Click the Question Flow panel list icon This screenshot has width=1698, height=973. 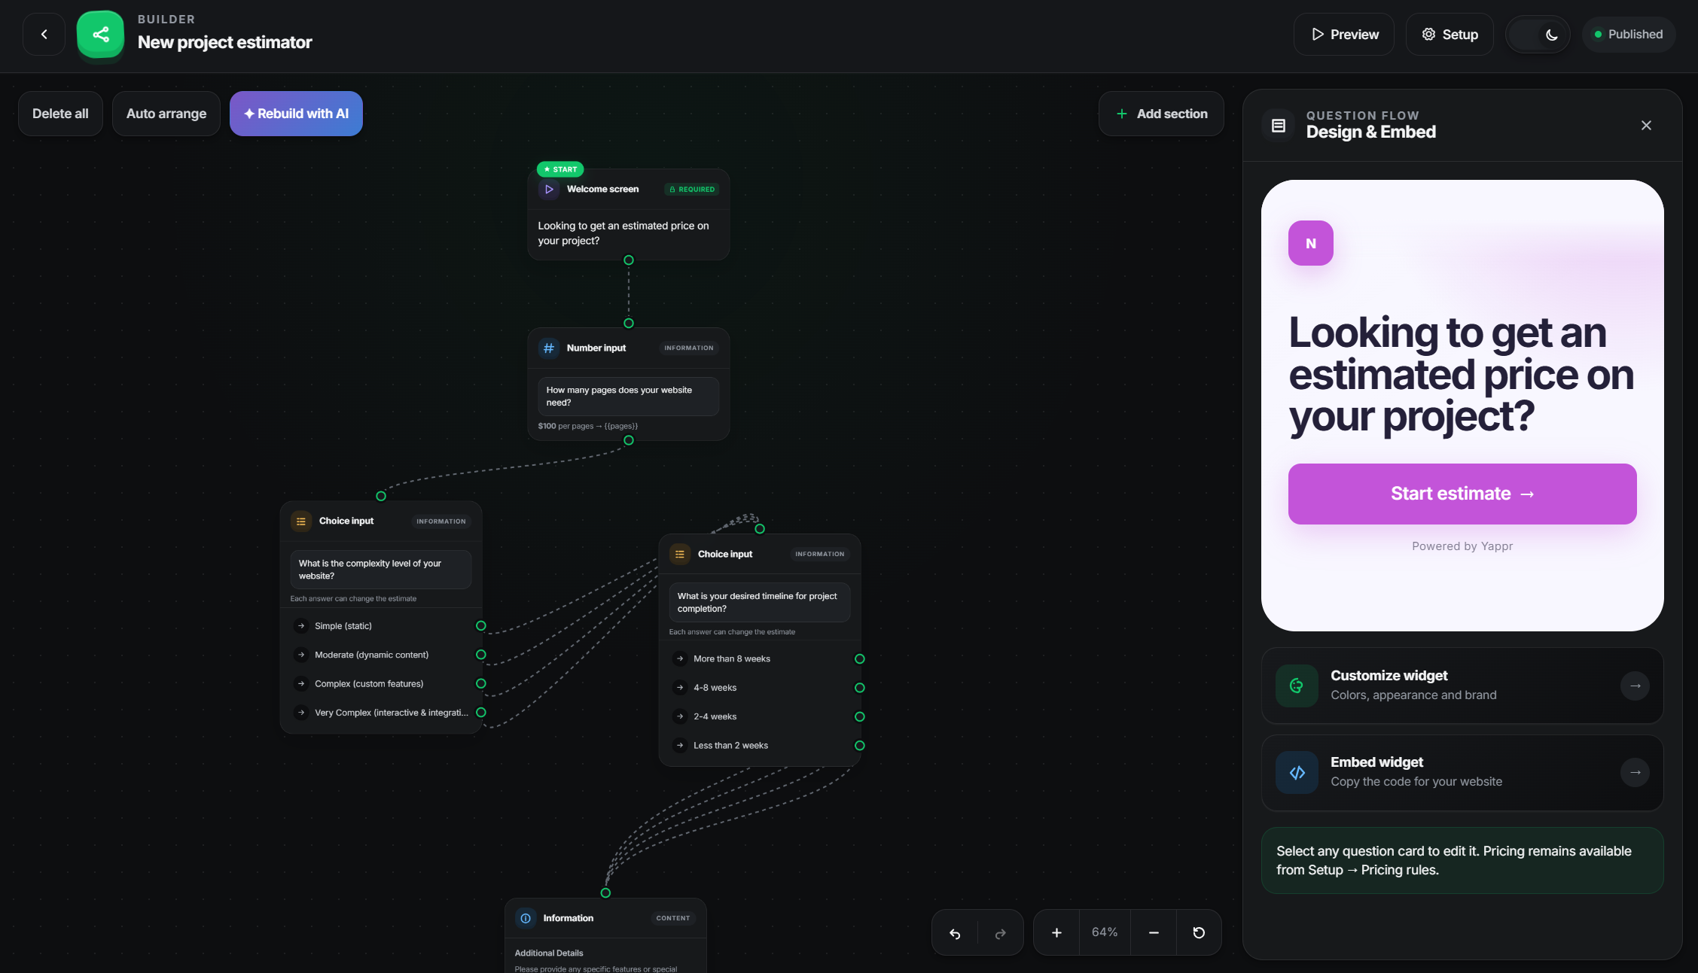[1279, 126]
